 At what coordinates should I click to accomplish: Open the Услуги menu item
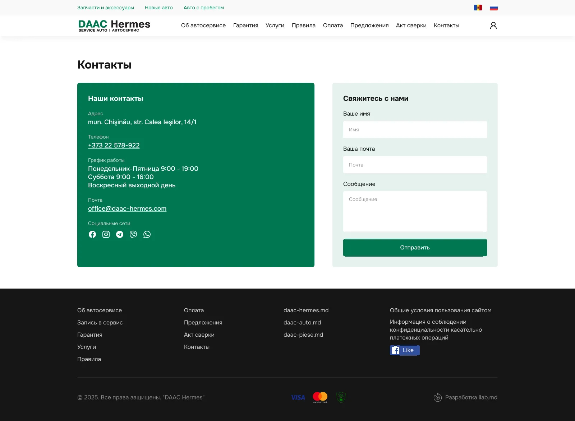tap(275, 25)
